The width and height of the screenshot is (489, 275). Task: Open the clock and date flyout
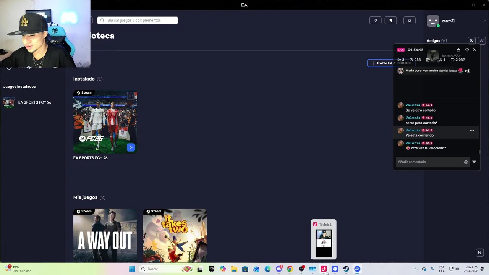tap(471, 269)
